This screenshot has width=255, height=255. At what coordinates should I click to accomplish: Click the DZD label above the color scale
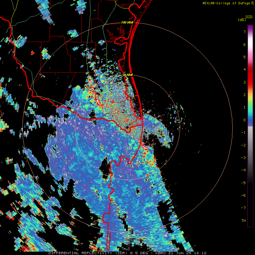coord(249,17)
